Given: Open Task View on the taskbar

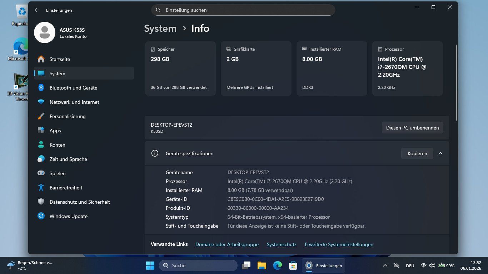Looking at the screenshot, I should (x=246, y=265).
